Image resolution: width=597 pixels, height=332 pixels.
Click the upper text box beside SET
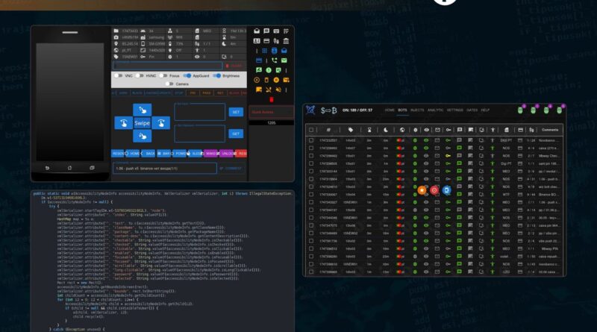(x=199, y=112)
